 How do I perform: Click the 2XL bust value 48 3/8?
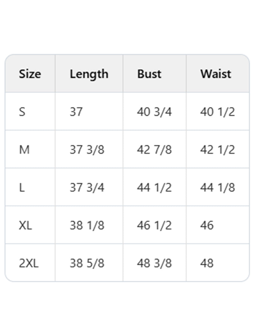pos(154,263)
